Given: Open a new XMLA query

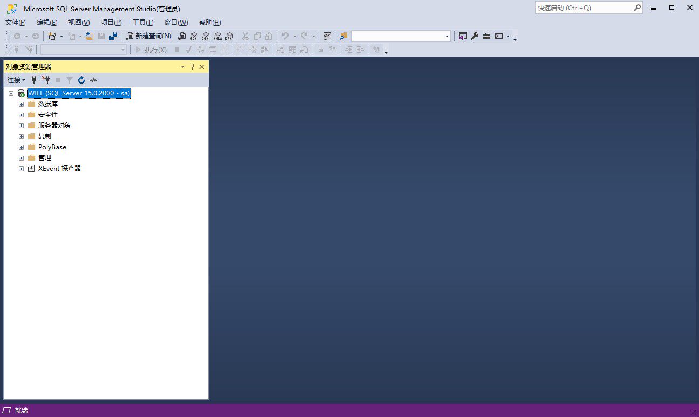Looking at the screenshot, I should click(x=217, y=36).
